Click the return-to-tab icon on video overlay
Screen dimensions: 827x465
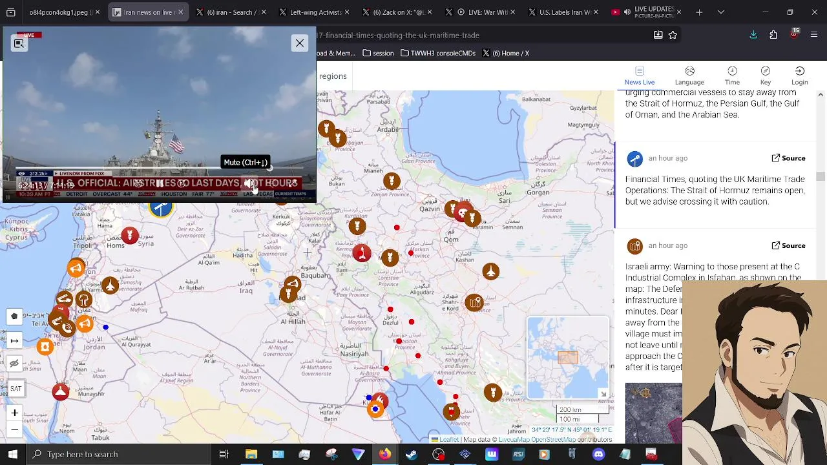[19, 43]
